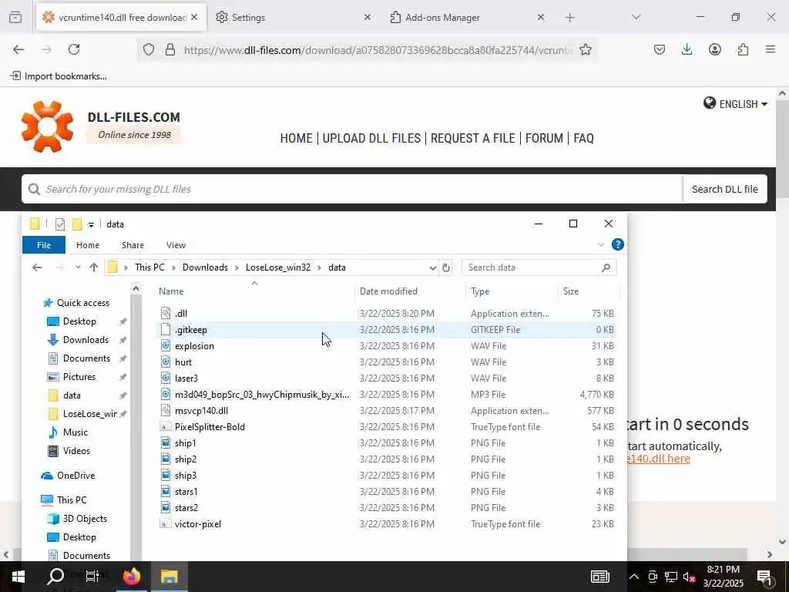Open the FAQ page
789x592 pixels.
tap(584, 138)
